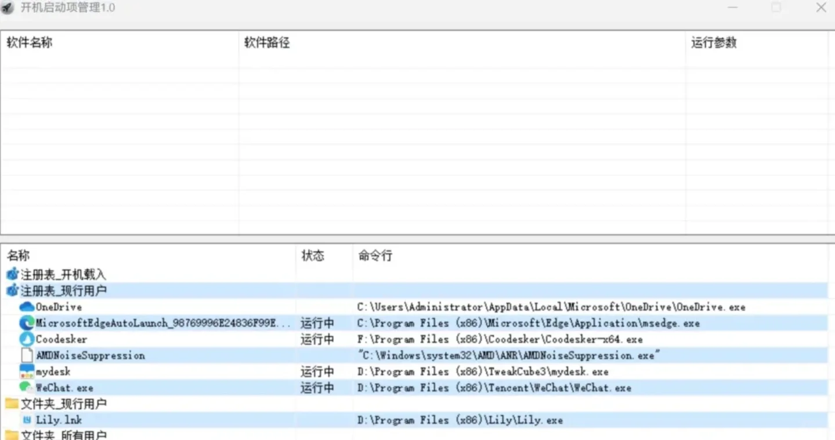Click the green WeChat icon
The image size is (835, 440).
point(26,387)
